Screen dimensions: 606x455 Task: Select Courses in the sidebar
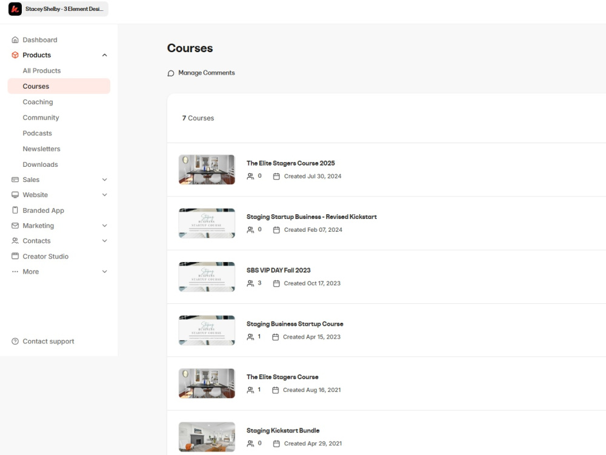click(59, 86)
